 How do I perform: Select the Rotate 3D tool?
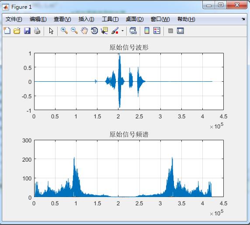tap(94, 31)
